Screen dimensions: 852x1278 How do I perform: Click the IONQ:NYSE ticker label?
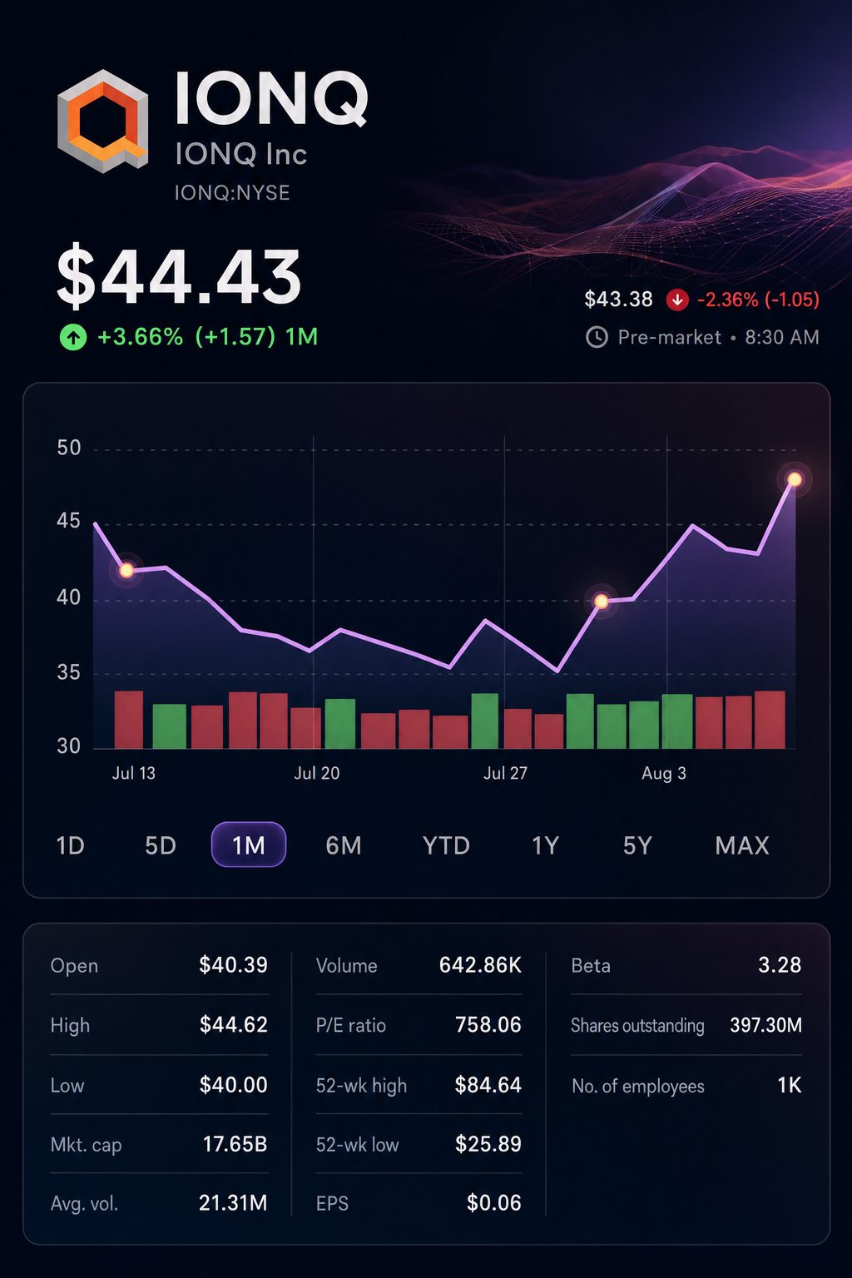point(232,193)
